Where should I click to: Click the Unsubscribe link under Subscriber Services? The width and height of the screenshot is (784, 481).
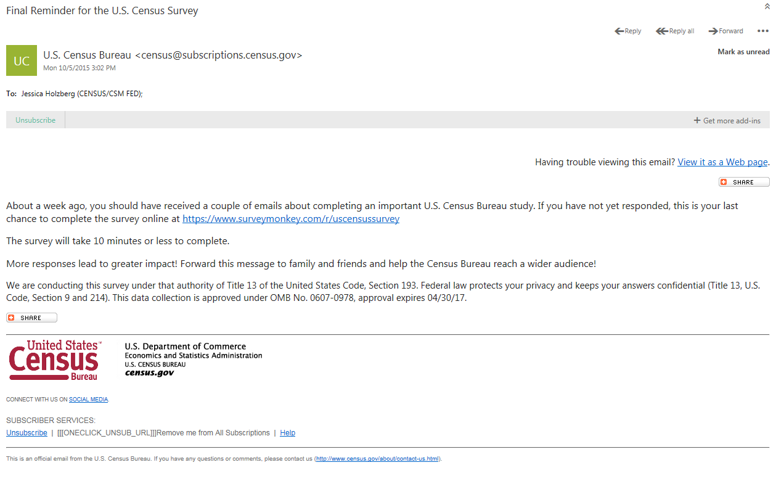(x=27, y=433)
